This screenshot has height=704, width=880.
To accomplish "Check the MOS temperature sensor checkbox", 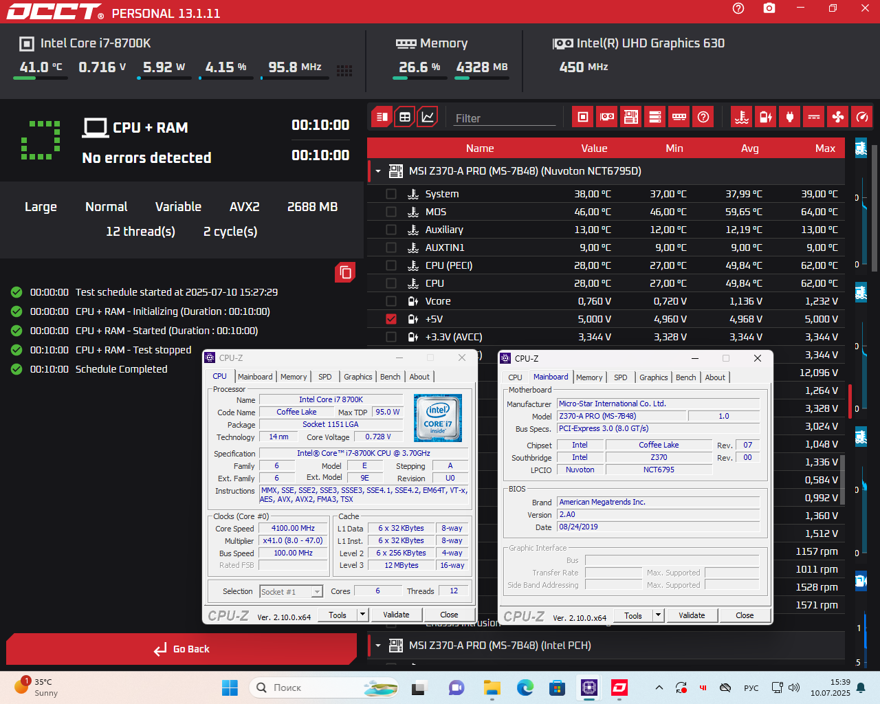I will 391,212.
